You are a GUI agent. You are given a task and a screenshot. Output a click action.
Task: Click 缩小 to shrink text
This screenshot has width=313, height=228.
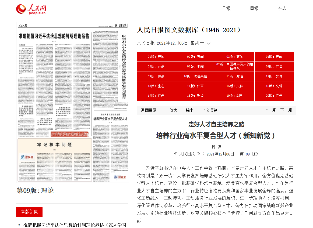[x=189, y=110]
